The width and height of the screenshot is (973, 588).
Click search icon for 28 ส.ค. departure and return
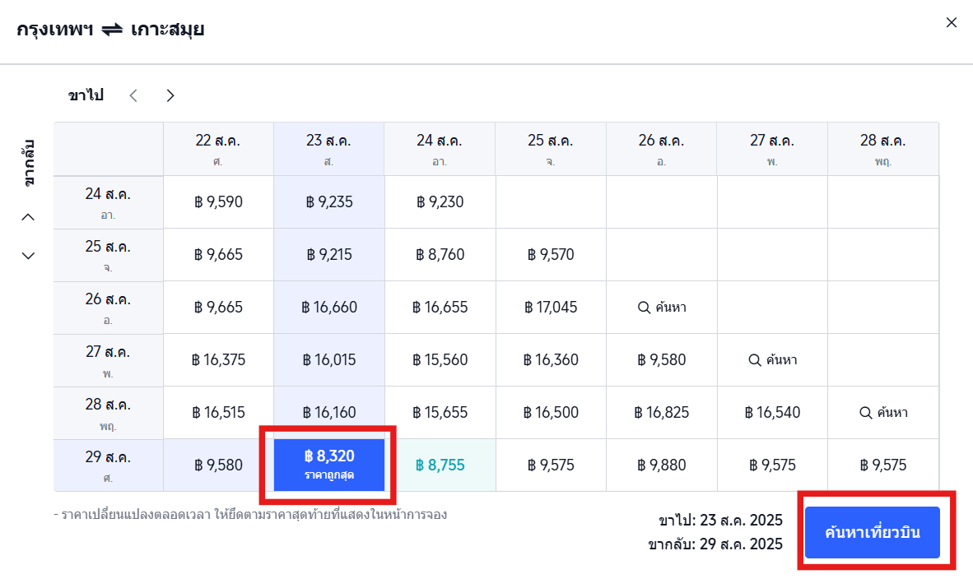pos(865,413)
